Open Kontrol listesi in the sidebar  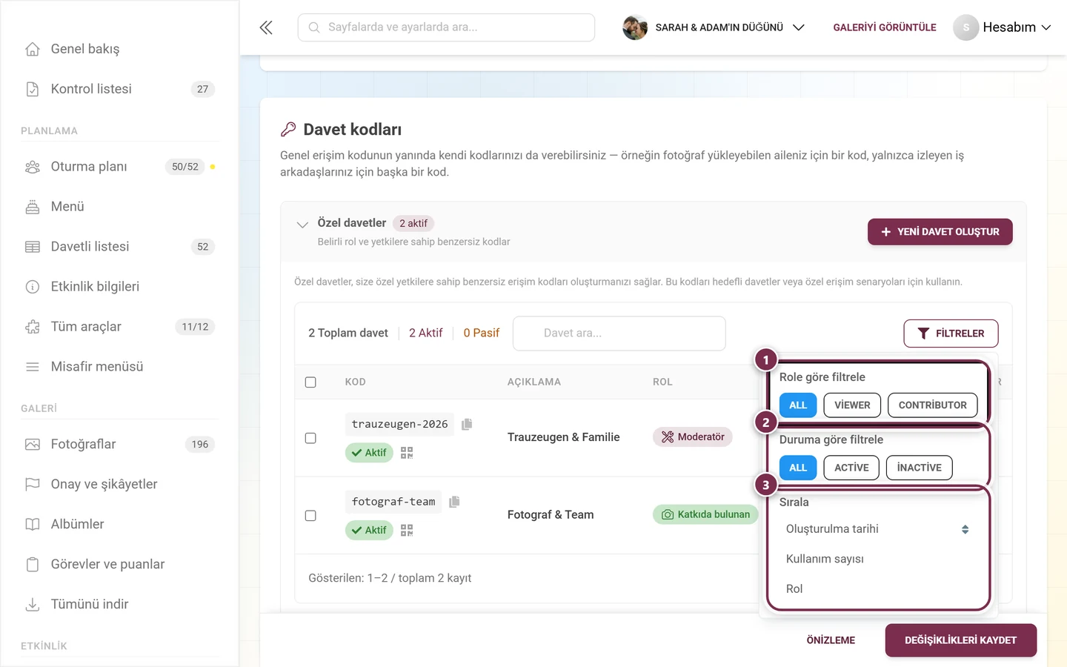[x=119, y=89]
